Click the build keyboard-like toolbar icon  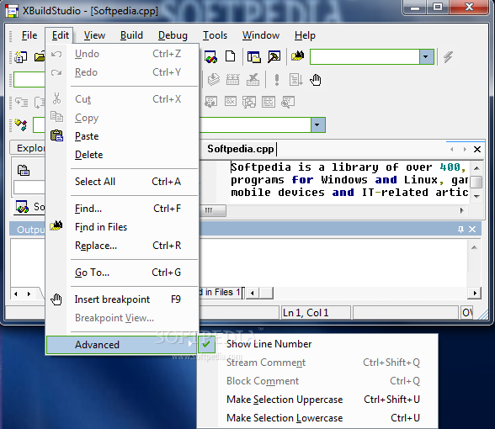coord(233,80)
